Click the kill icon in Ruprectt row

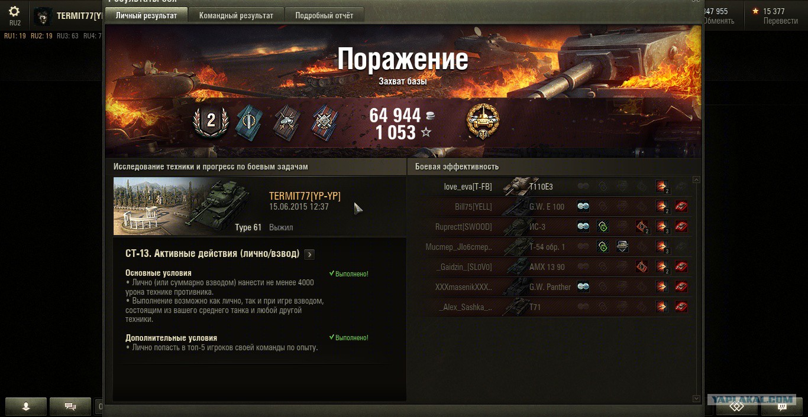pyautogui.click(x=681, y=227)
